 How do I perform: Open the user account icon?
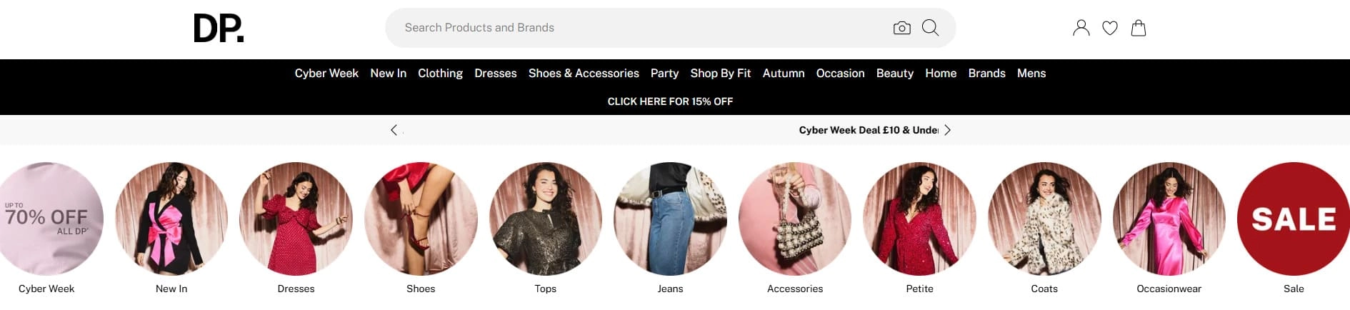pyautogui.click(x=1081, y=28)
